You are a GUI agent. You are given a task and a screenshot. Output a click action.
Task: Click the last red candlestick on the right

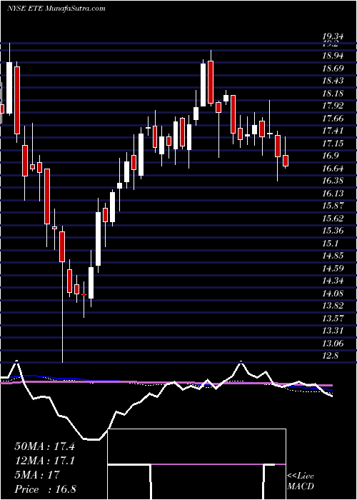coord(286,161)
